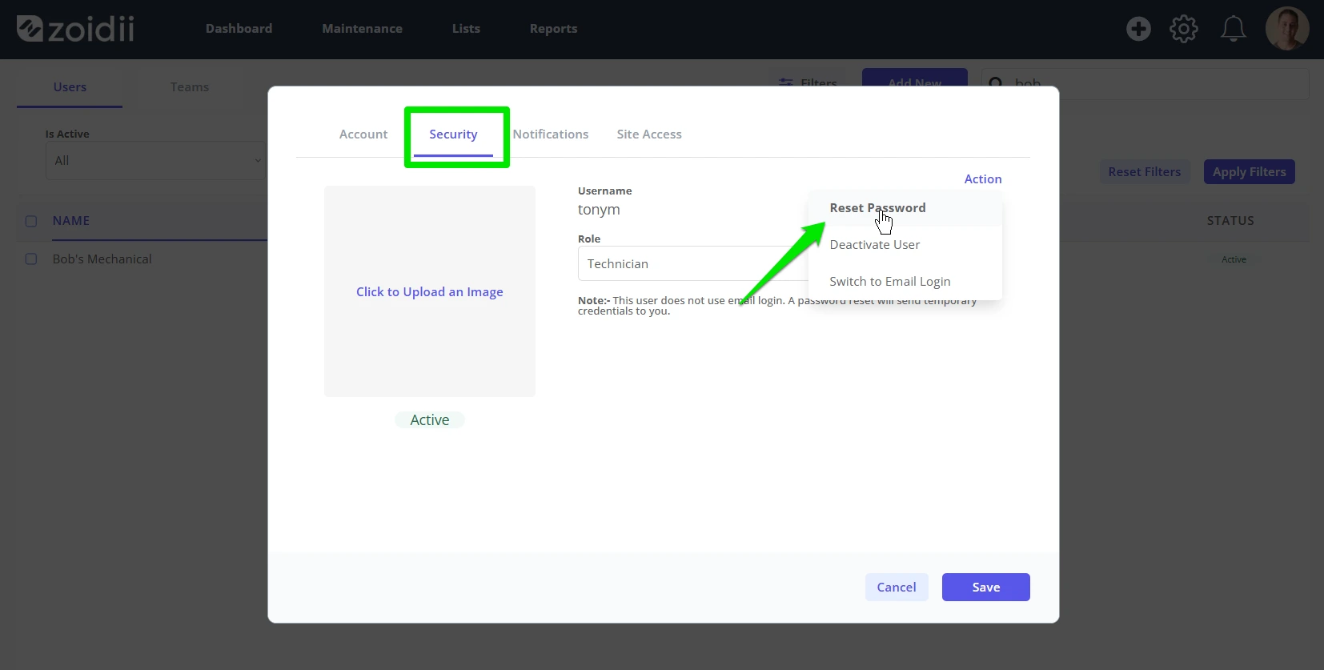Open the Site Access tab
This screenshot has width=1324, height=670.
pos(649,134)
